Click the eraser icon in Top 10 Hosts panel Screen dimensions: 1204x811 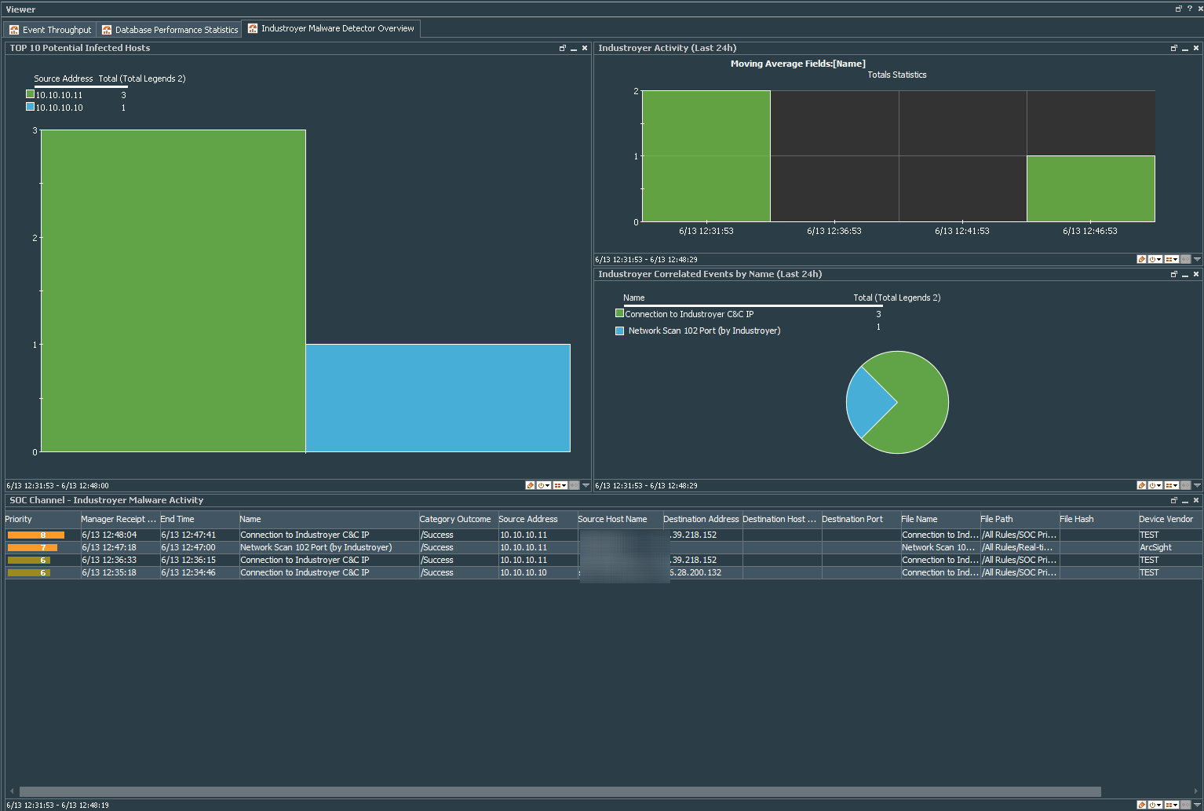point(530,485)
